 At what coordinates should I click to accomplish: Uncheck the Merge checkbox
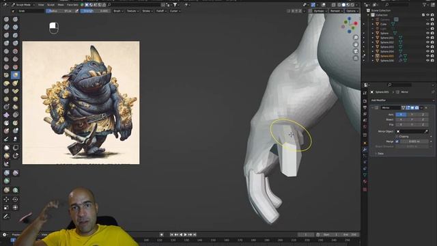tap(397, 141)
